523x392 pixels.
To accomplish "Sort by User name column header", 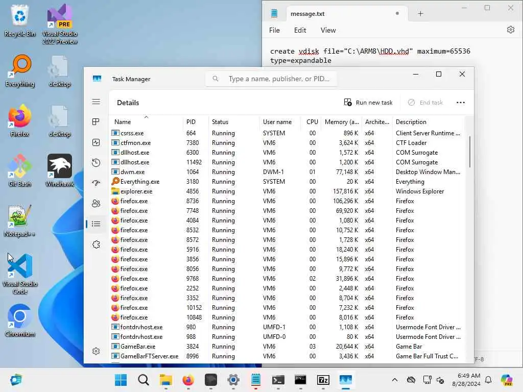I will coord(280,121).
